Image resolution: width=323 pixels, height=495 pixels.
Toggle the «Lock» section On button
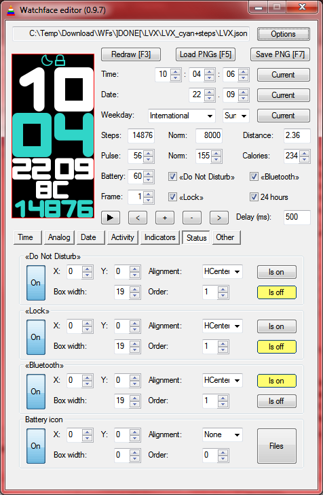(x=35, y=337)
